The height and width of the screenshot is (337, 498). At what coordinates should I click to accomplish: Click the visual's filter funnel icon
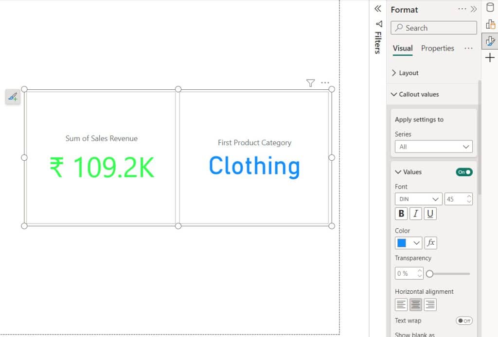(310, 83)
